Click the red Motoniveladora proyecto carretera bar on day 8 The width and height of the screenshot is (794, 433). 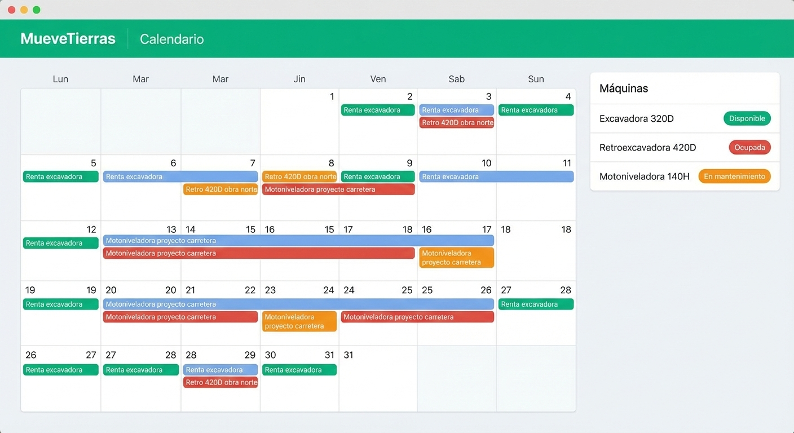(337, 189)
